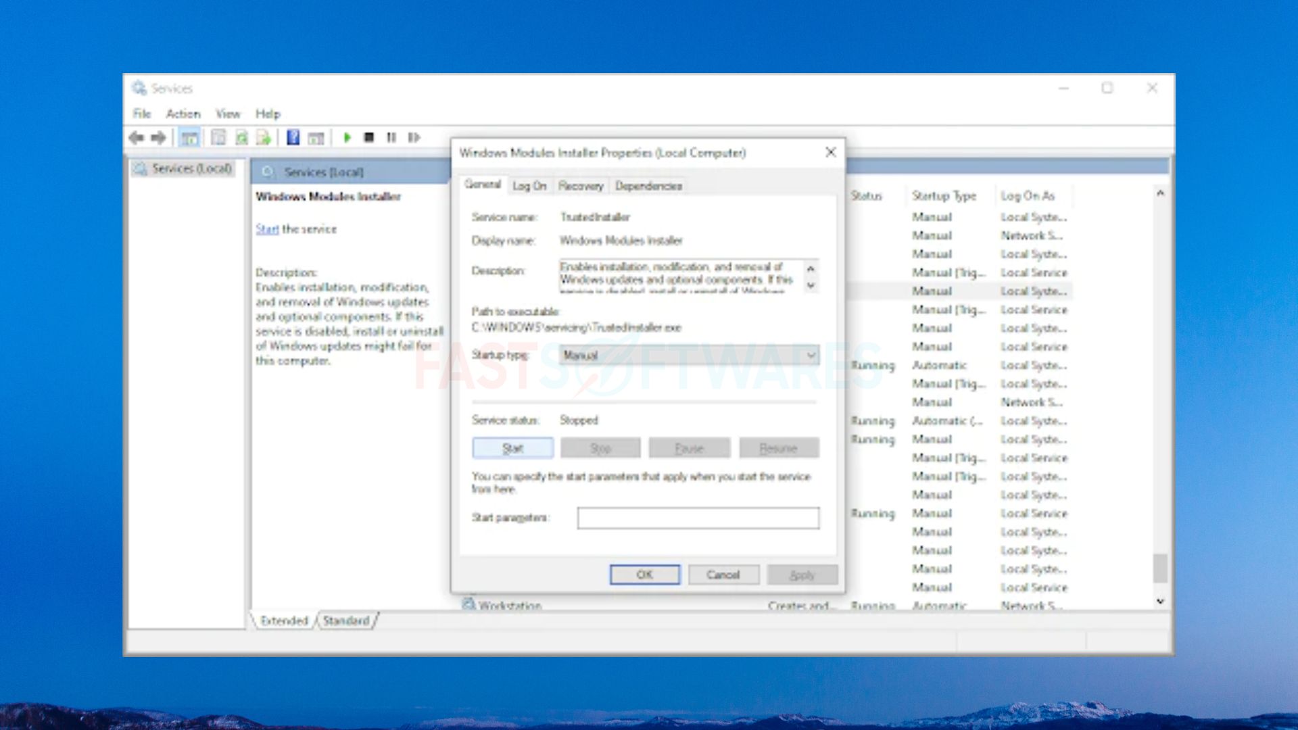
Task: Click the TrustedInstaller.exe executable path text
Action: click(x=577, y=328)
